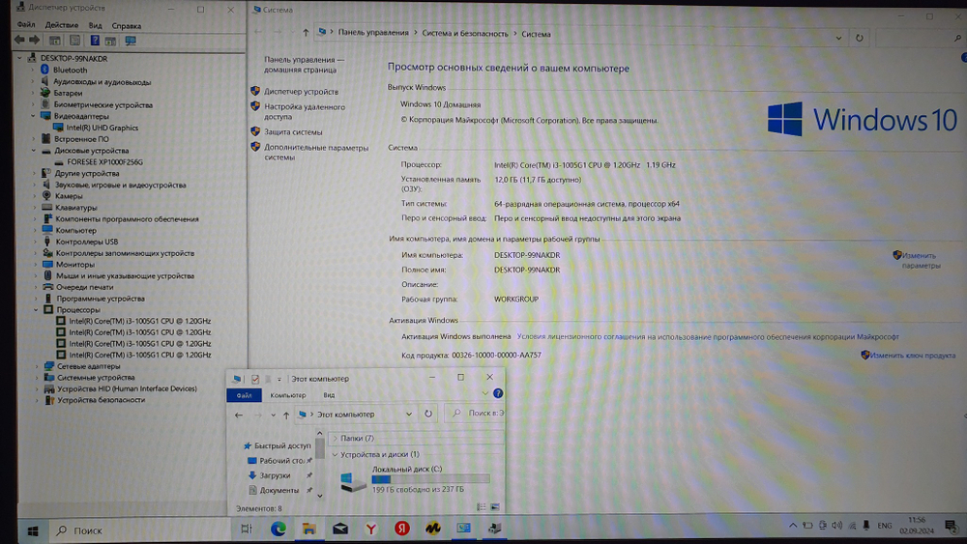This screenshot has height=544, width=967.
Task: Select the Контроллеры USB category
Action: tap(86, 242)
